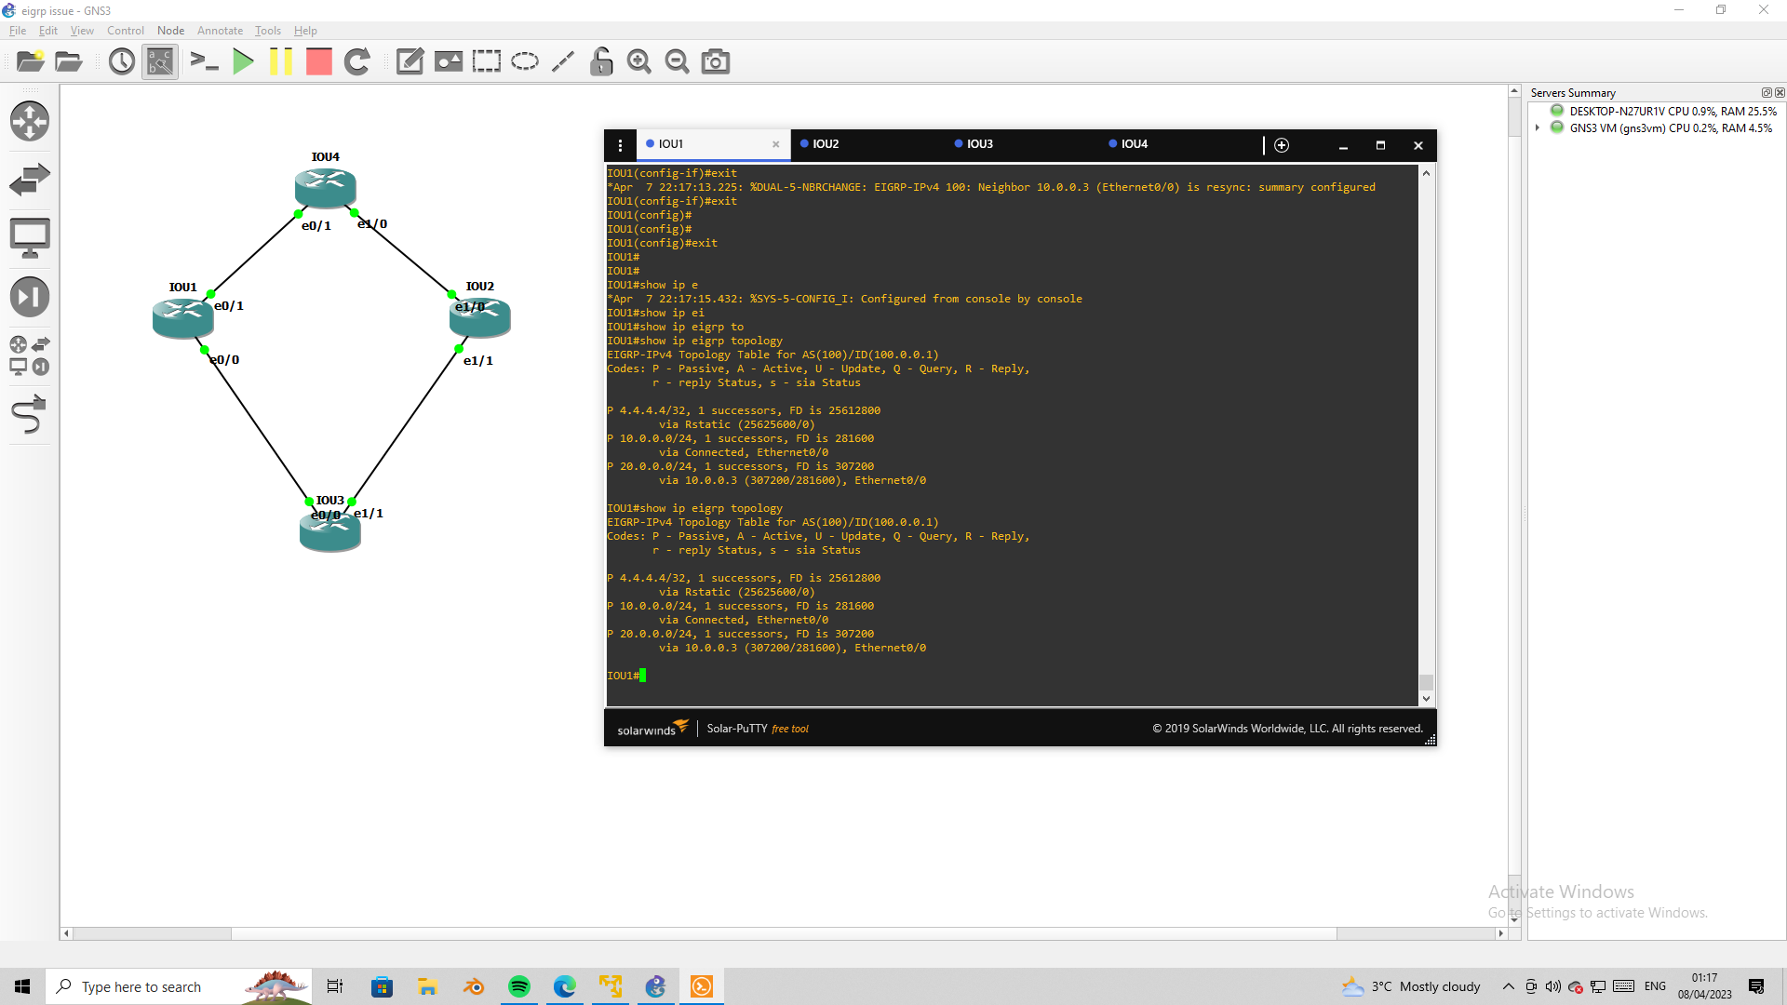Click the plus icon to add a console tab
The image size is (1787, 1005).
(1282, 145)
